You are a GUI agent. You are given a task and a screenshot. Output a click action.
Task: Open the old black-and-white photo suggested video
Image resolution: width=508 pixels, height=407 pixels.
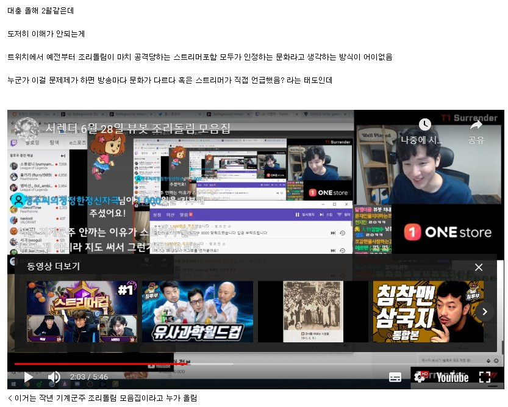pos(313,311)
